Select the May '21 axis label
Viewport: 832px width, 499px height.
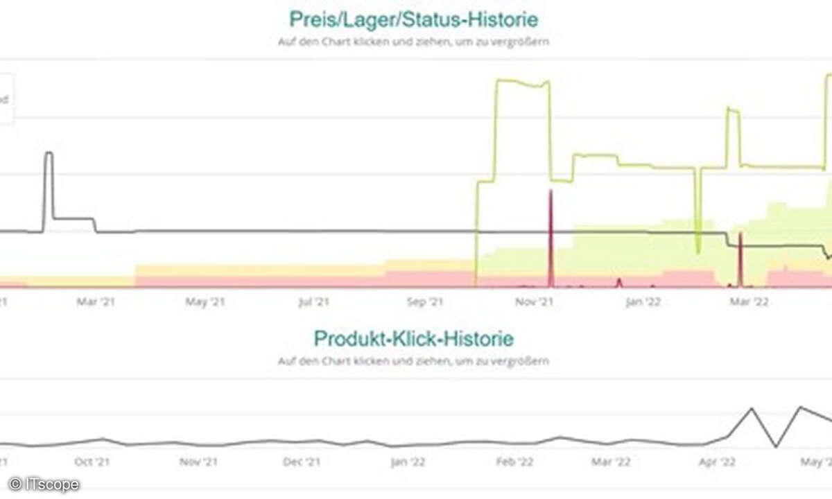point(207,301)
